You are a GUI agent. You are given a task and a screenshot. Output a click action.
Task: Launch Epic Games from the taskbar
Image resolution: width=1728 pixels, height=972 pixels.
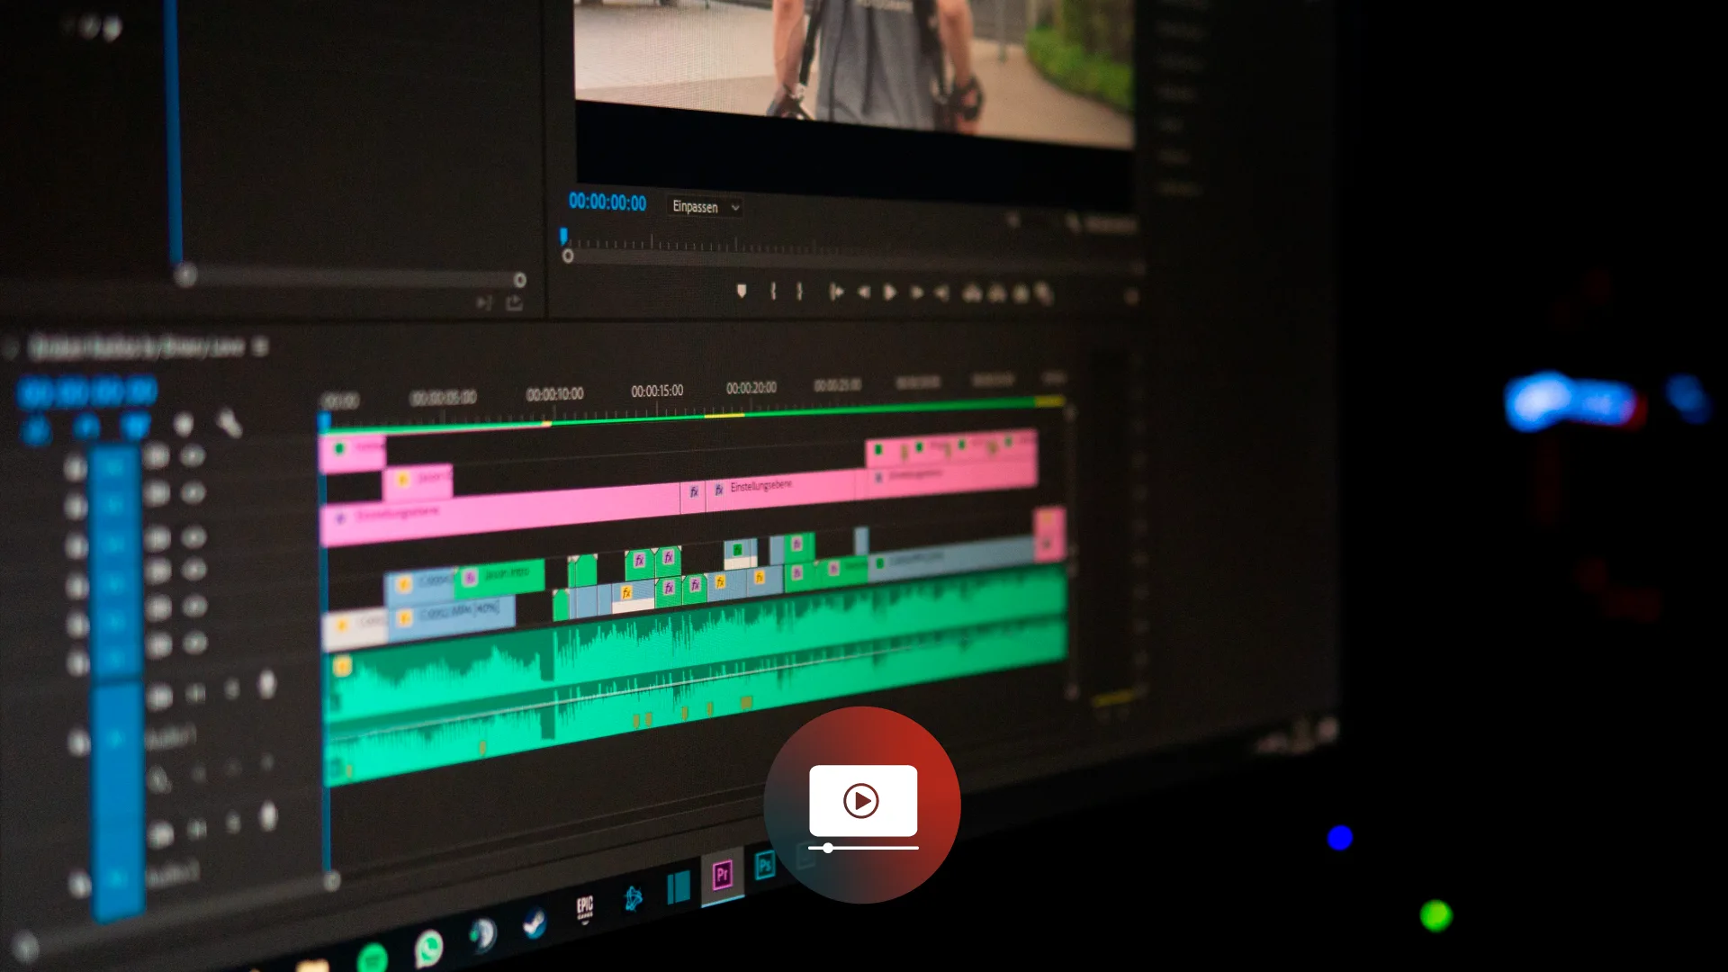coord(585,907)
